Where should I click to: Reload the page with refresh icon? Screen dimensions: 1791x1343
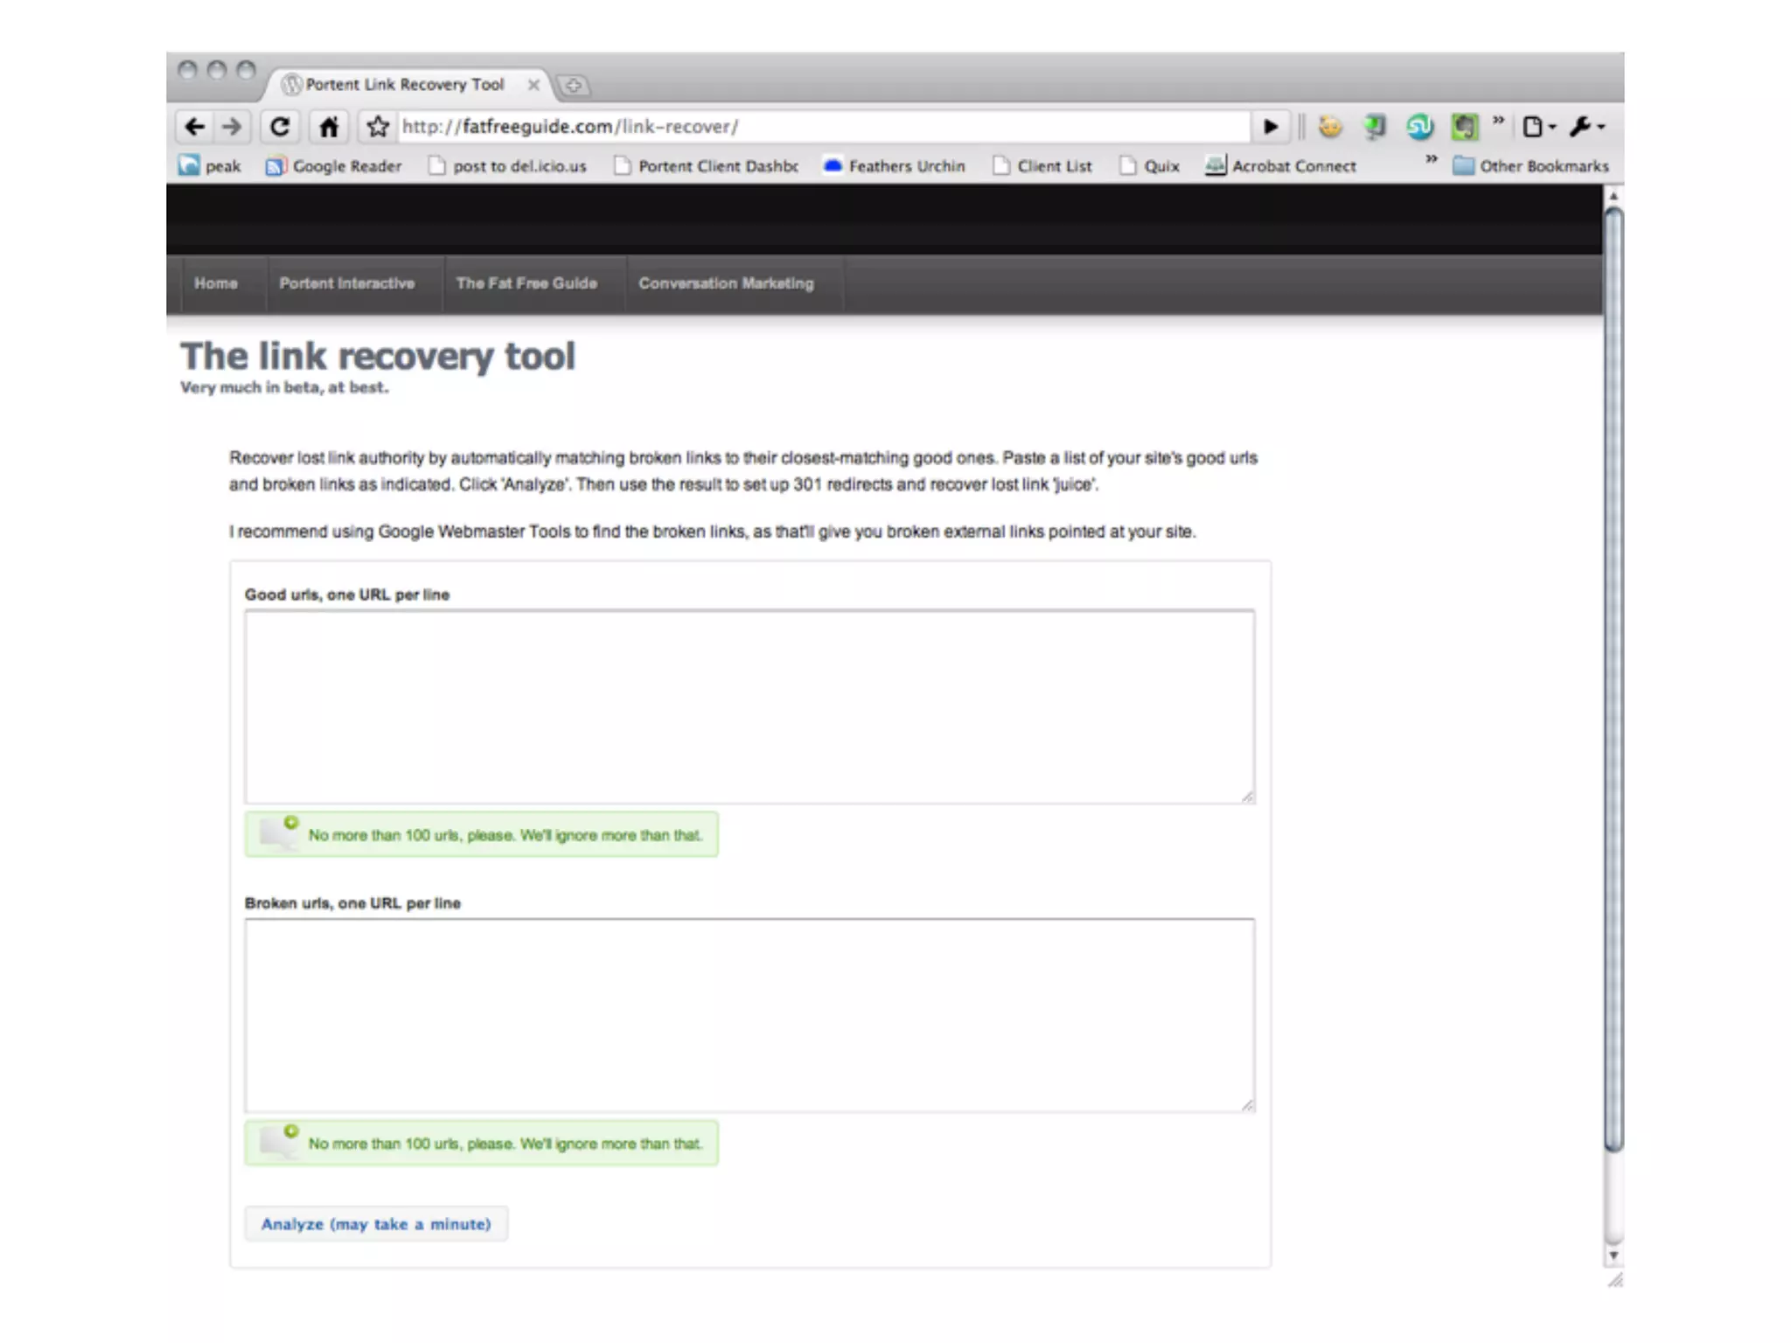279,128
